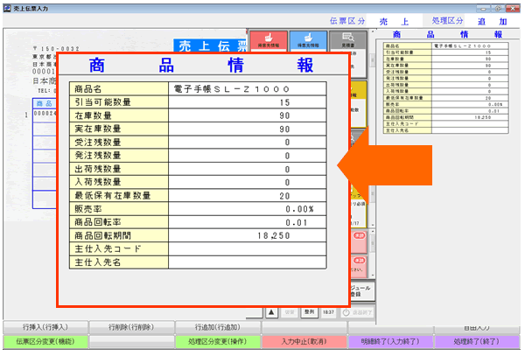Click 行追加(行追加) row add button
The image size is (525, 356).
coord(216,326)
